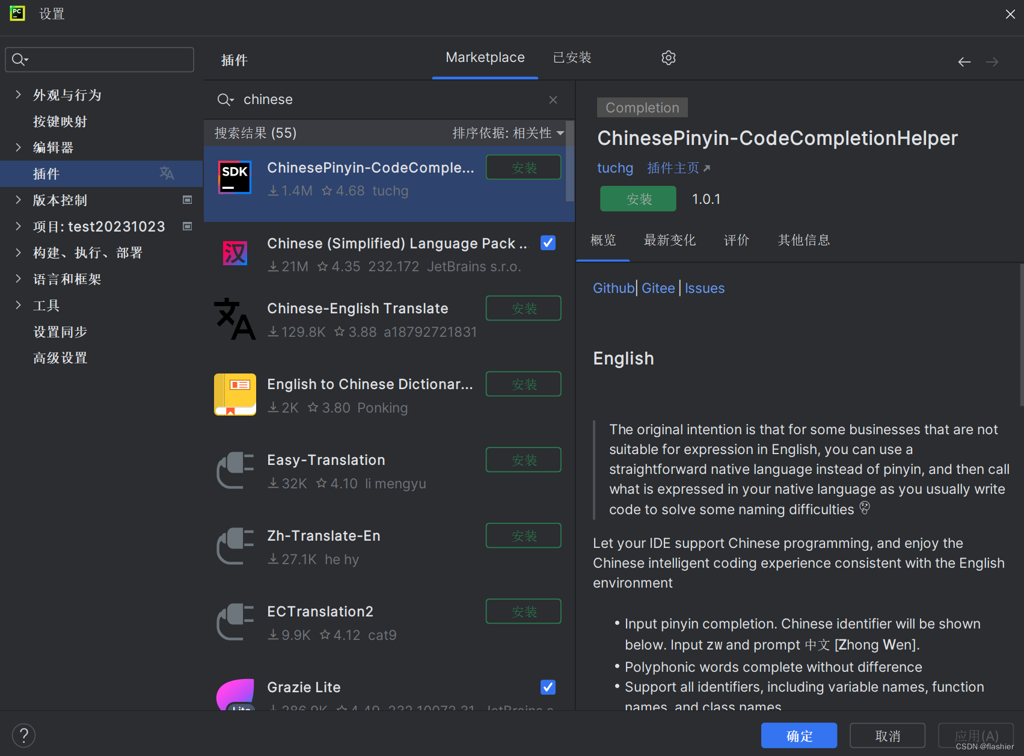
Task: Click the Chinese Language Pack 汉 icon
Action: click(x=235, y=253)
